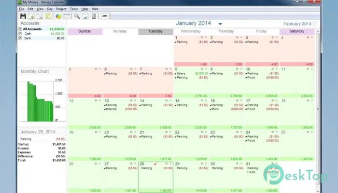Open the Edit menu
The width and height of the screenshot is (338, 193).
pos(30,9)
